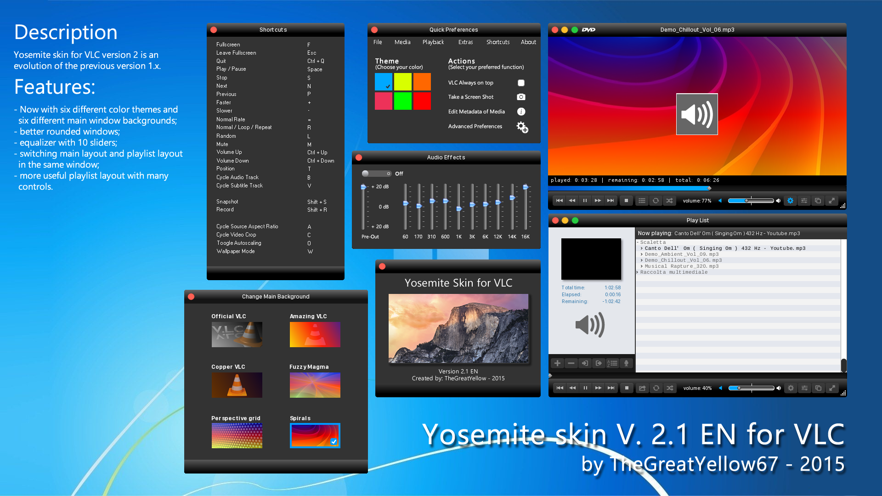Click Previous track in the Demo_Chillout player

[x=559, y=201]
